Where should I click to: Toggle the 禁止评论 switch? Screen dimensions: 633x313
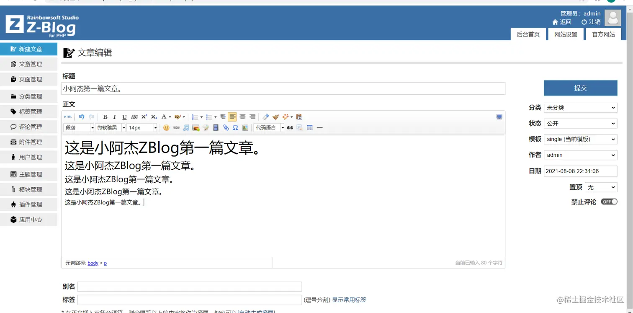click(x=609, y=202)
